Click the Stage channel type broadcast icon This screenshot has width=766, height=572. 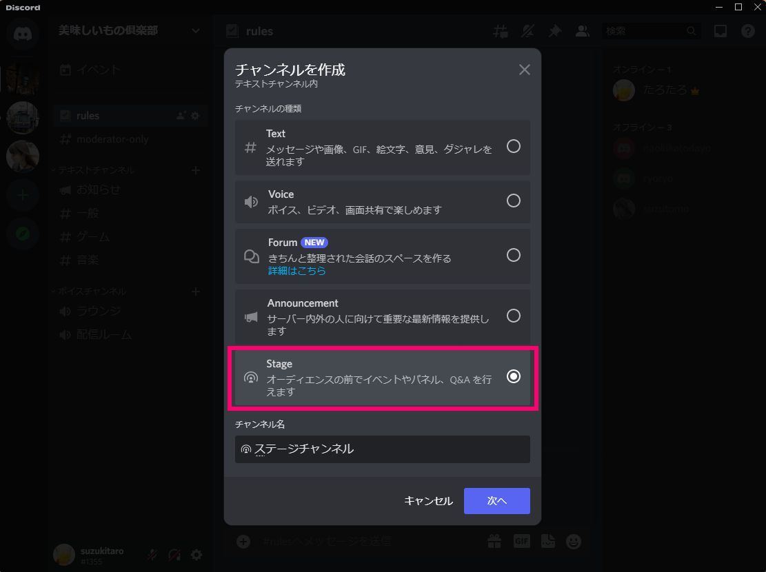click(250, 378)
